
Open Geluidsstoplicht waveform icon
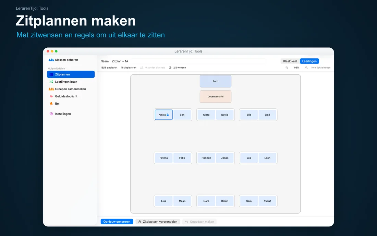click(x=51, y=96)
